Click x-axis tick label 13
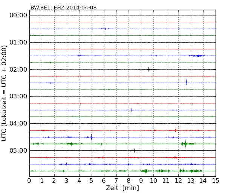The height and width of the screenshot is (196, 245). click(191, 181)
